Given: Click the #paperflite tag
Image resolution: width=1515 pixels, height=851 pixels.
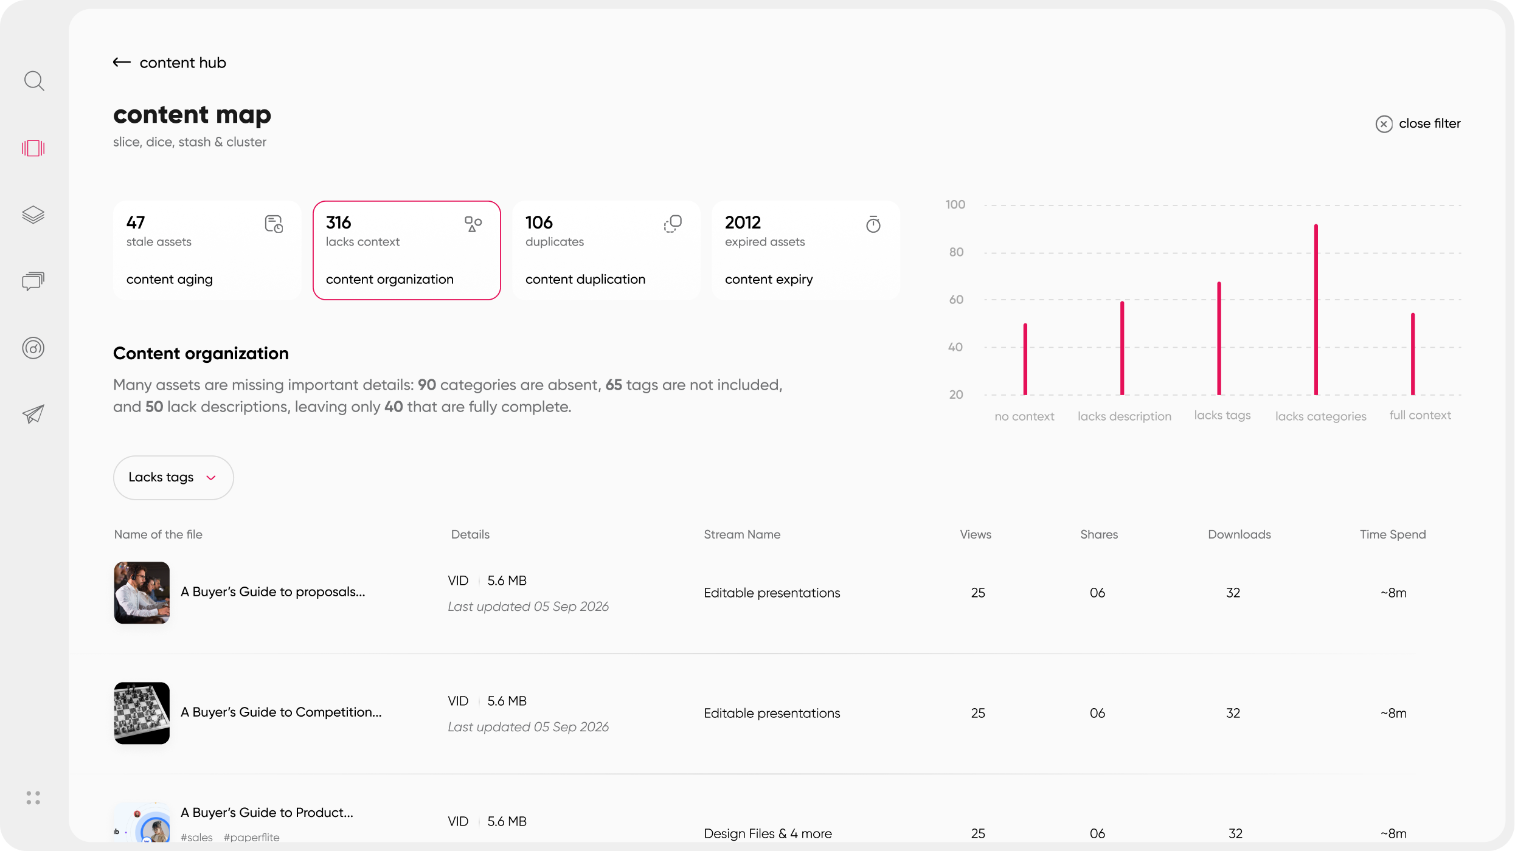Looking at the screenshot, I should point(252,837).
